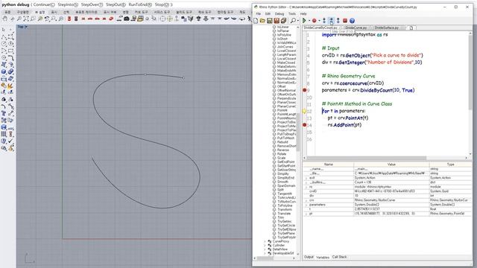Expand the parameters variable row

tap(306, 205)
